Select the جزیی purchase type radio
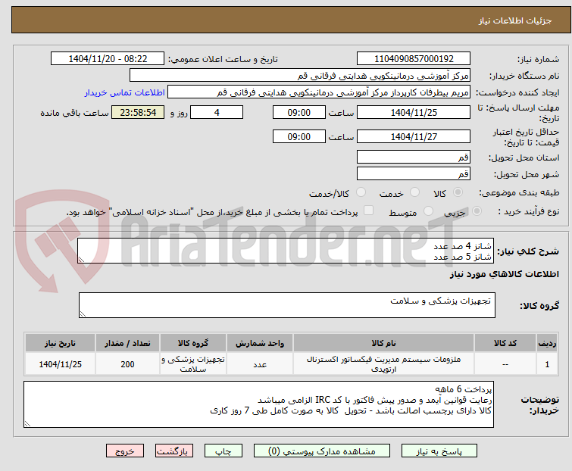This screenshot has width=572, height=471. pos(477,211)
